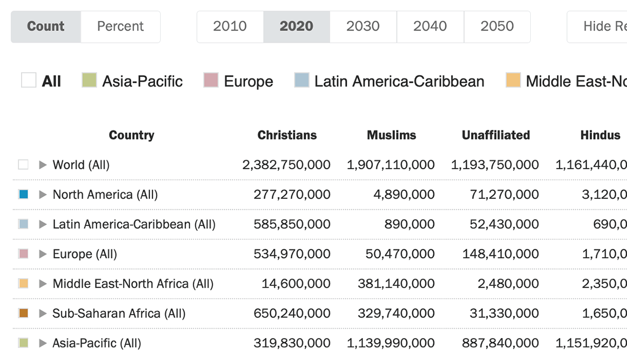
Task: Click Sub-Saharan Africa brown row swatch
Action: click(x=23, y=314)
